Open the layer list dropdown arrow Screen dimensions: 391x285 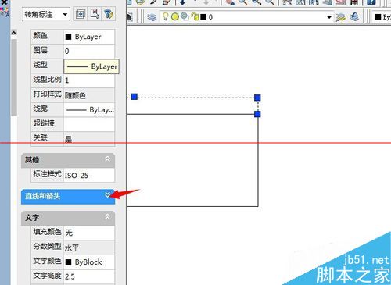click(x=329, y=17)
